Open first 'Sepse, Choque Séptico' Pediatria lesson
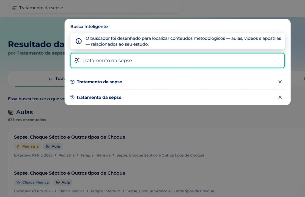Viewport: 305px width, 197px height. click(x=70, y=137)
